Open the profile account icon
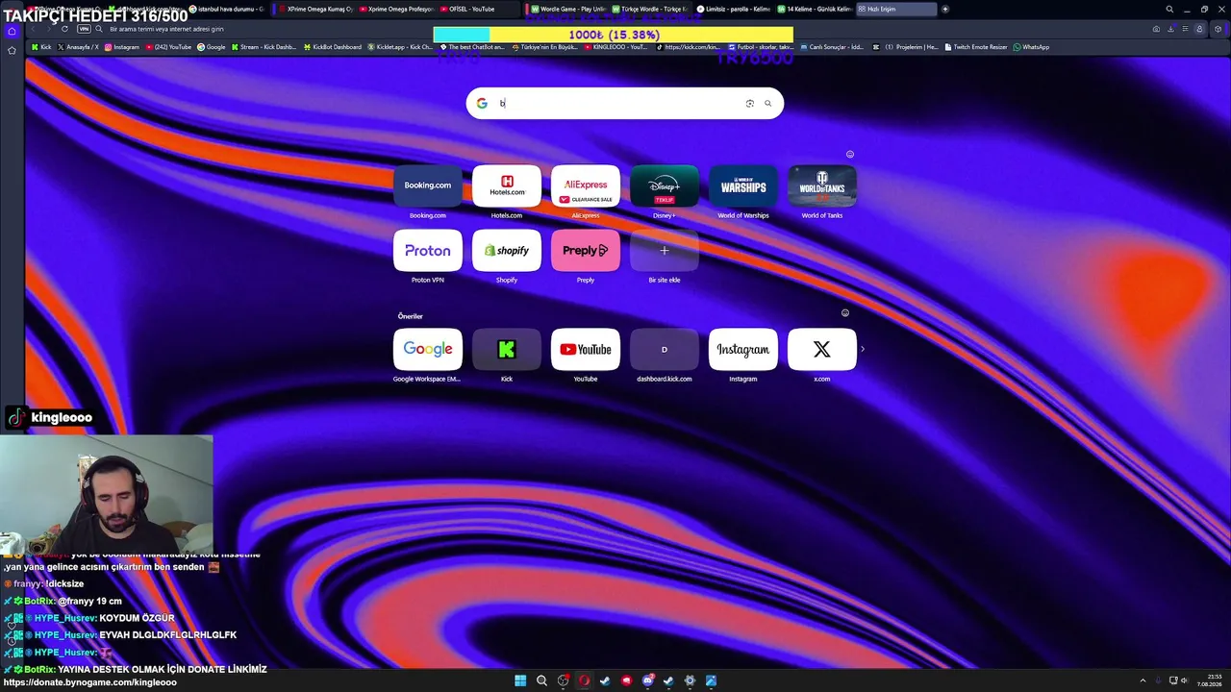Screen dimensions: 1231x692 click(x=1199, y=29)
